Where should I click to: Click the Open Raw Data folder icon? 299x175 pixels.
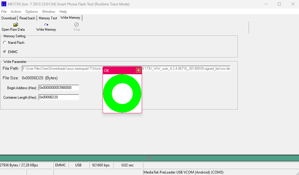[x=16, y=25]
